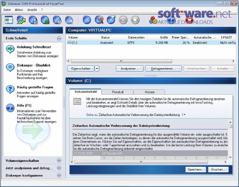Image resolution: width=239 pixels, height=187 pixels.
Task: Click the analyze volume magnifier icon
Action: [x=99, y=20]
